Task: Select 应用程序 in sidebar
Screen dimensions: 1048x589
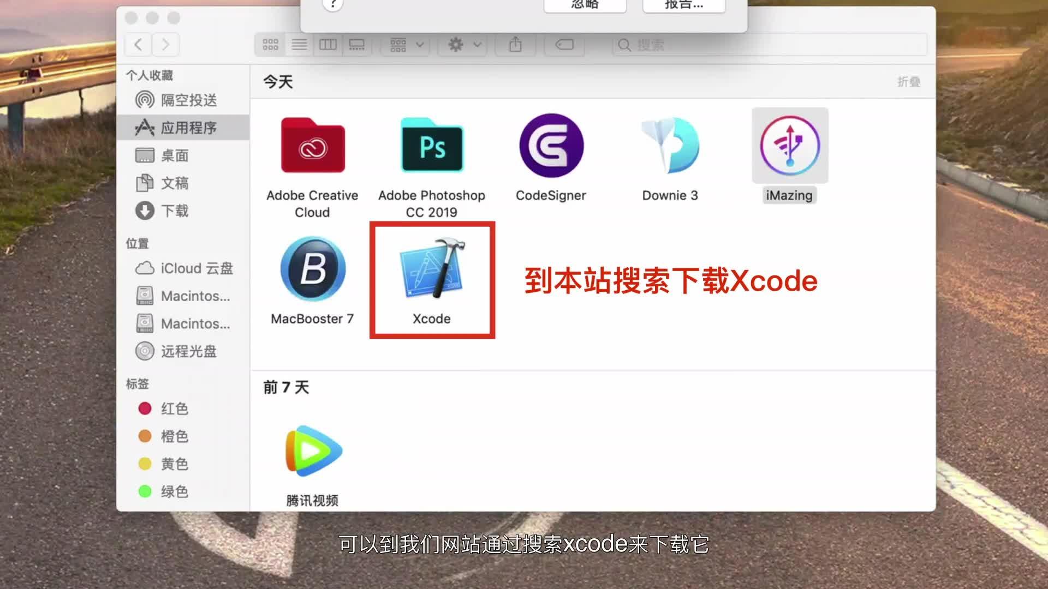Action: point(183,128)
